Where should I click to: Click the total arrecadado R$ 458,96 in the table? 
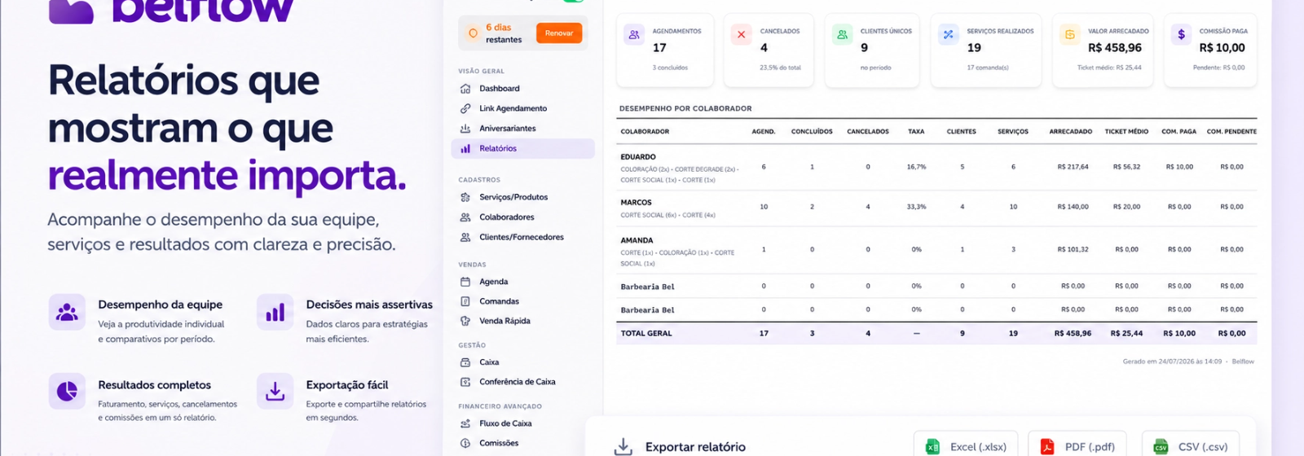1073,334
